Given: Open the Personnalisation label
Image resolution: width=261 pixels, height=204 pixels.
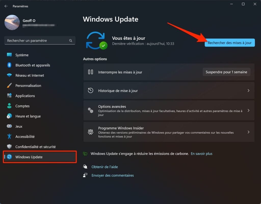Looking at the screenshot, I should pyautogui.click(x=28, y=86).
